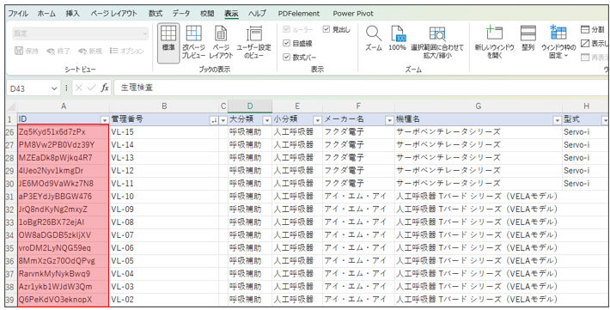Open the ID column filter dropdown
The image size is (610, 310).
(x=104, y=120)
